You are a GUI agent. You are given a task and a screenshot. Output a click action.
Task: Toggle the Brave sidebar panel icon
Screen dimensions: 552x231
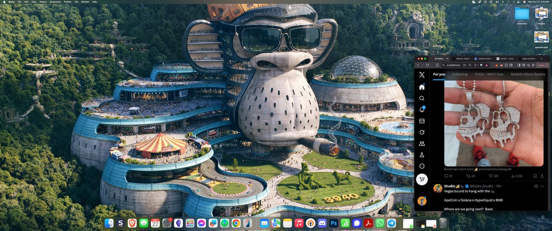[x=518, y=65]
